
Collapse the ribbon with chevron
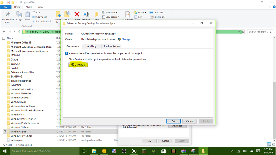pos(270,7)
